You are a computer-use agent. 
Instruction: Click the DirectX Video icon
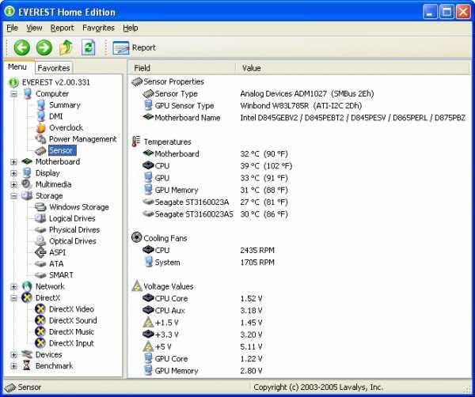[40, 309]
